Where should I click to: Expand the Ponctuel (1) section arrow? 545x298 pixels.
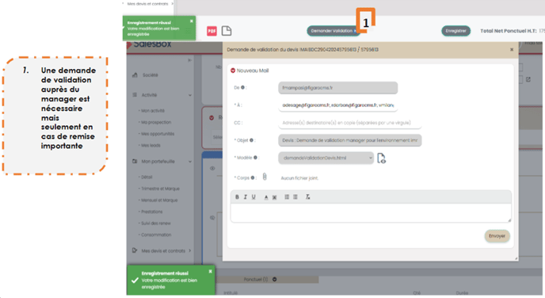(275, 279)
